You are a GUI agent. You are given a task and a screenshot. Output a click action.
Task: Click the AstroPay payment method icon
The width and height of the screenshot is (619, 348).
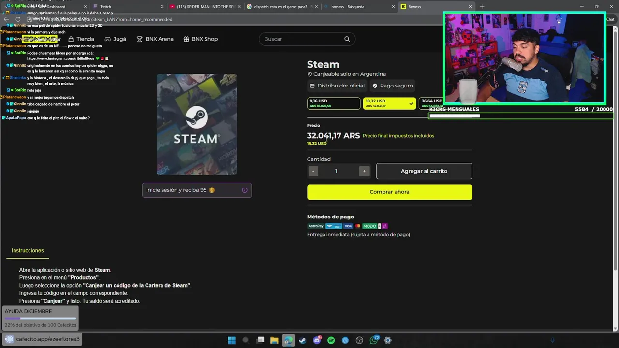(316, 226)
